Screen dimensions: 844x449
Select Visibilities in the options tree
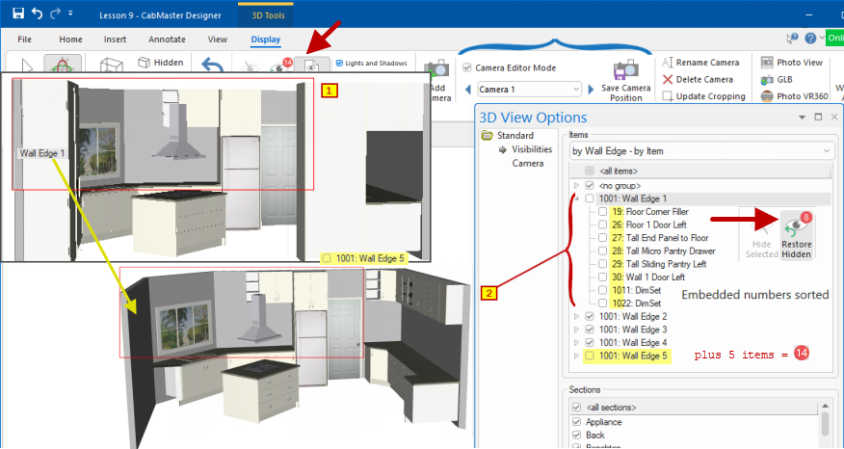coord(531,149)
